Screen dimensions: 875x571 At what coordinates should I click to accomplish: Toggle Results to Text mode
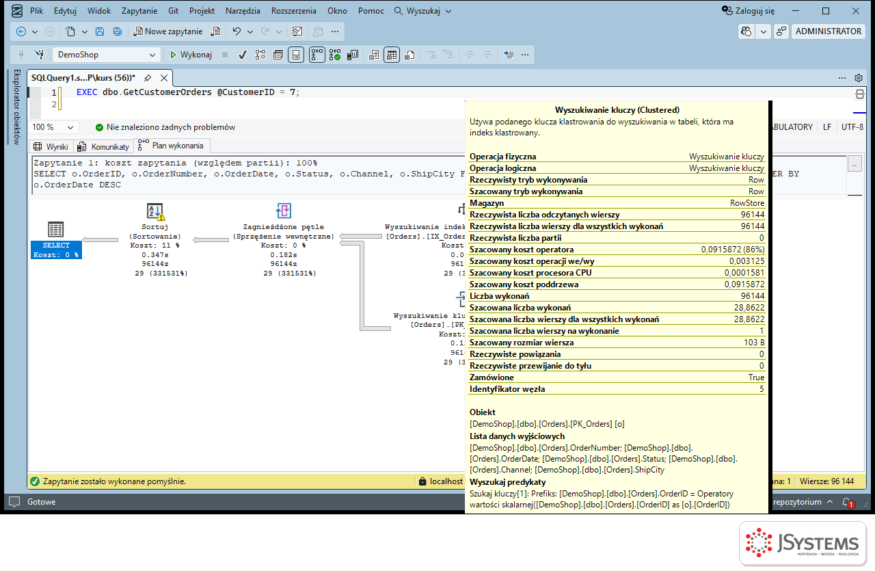[x=373, y=55]
